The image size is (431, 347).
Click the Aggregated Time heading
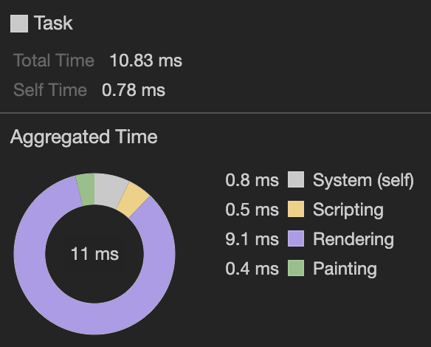[84, 137]
